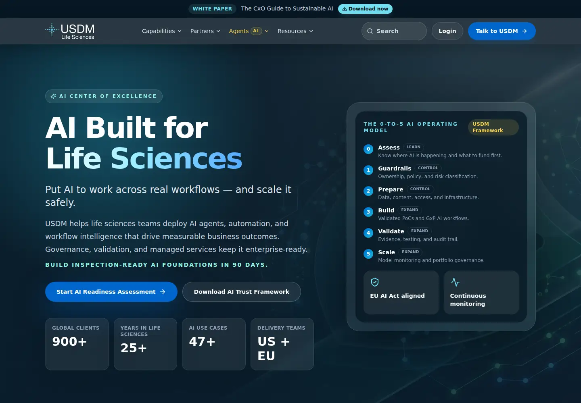Click the Years in Life Sciences 25+ card

click(145, 344)
